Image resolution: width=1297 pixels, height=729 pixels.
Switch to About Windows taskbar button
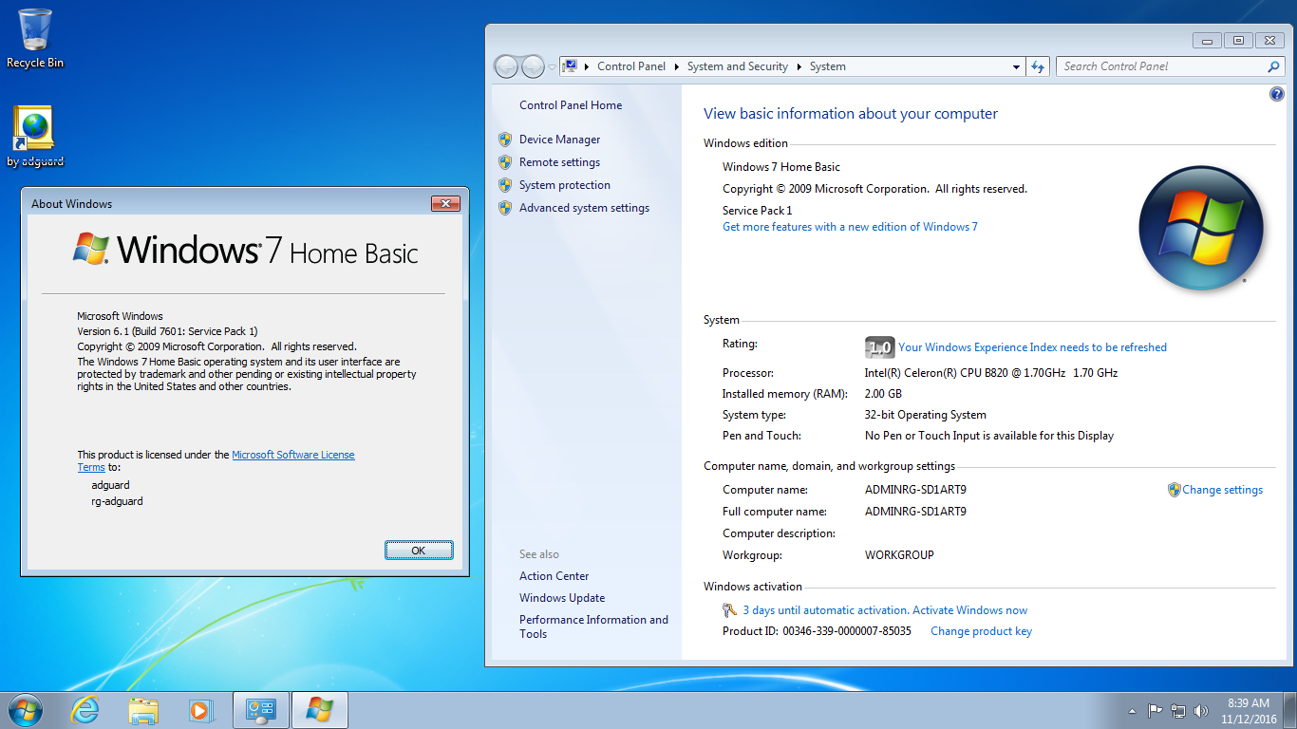pos(319,710)
